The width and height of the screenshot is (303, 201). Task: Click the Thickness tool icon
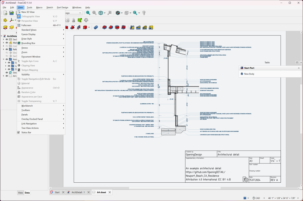tap(123, 28)
